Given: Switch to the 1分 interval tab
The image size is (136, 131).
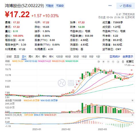Looking at the screenshot, I should click(98, 56).
